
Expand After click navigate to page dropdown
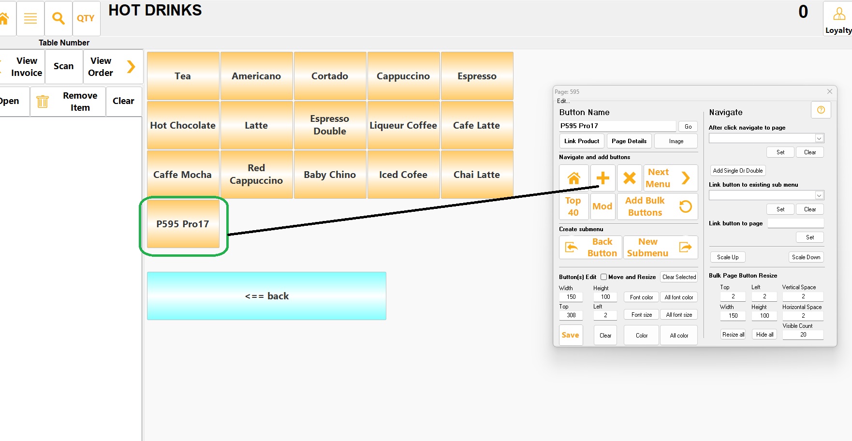[x=819, y=139]
